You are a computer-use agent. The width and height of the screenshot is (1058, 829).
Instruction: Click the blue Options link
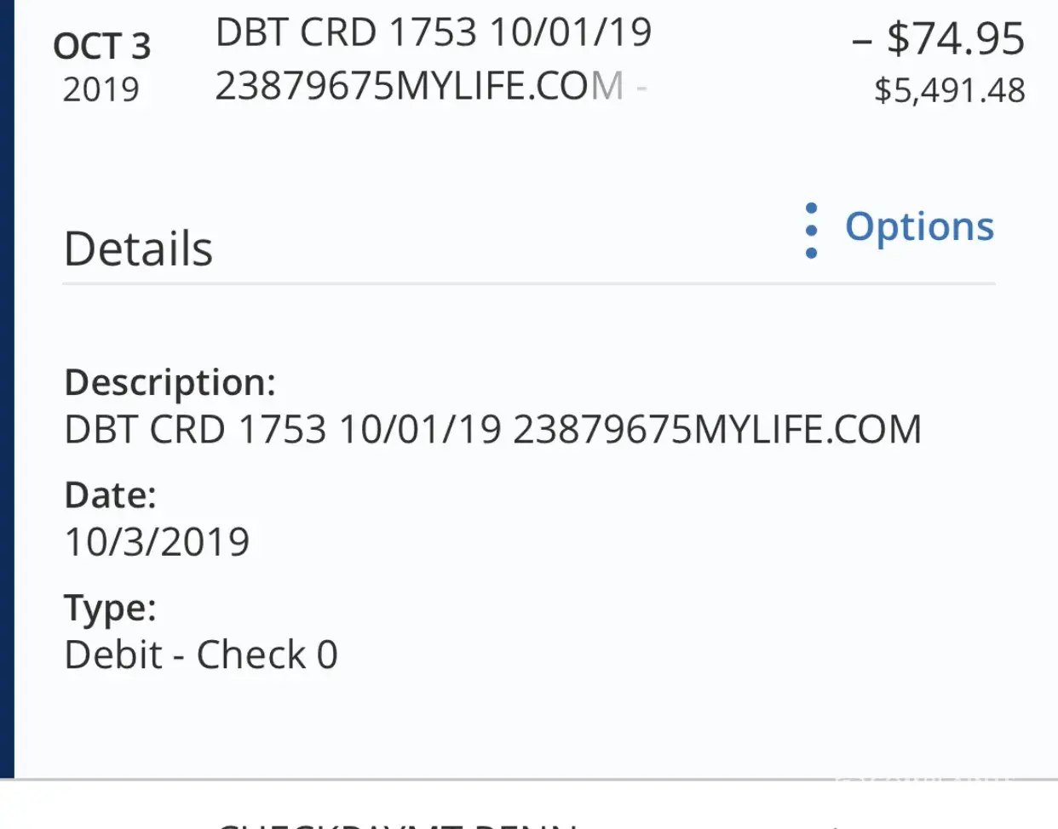919,227
